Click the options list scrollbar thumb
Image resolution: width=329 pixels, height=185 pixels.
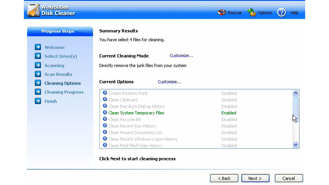click(x=295, y=109)
